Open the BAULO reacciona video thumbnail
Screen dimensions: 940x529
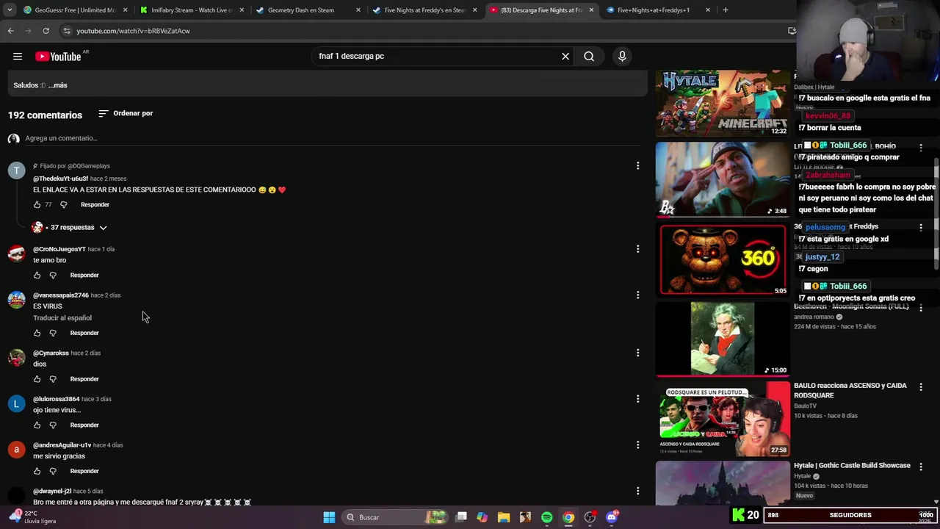click(x=723, y=419)
